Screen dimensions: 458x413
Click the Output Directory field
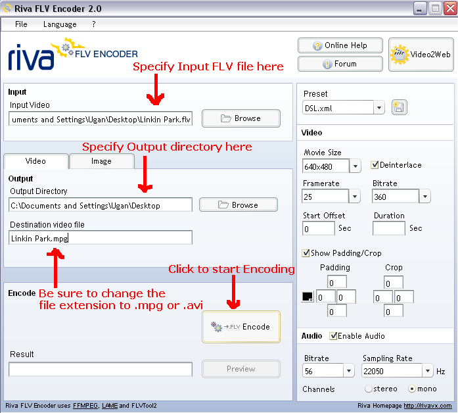[101, 205]
